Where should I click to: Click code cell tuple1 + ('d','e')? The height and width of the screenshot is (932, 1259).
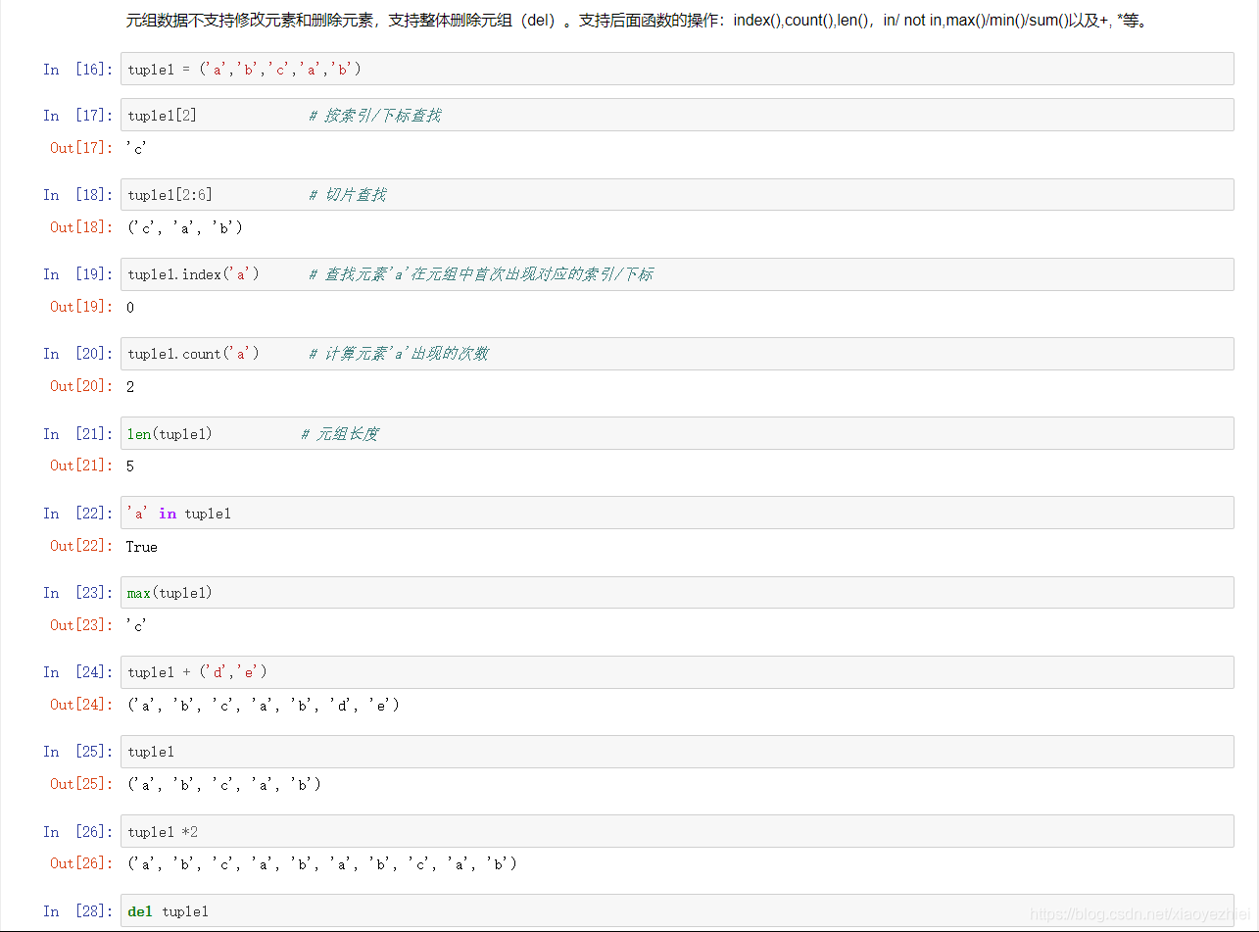(x=677, y=671)
